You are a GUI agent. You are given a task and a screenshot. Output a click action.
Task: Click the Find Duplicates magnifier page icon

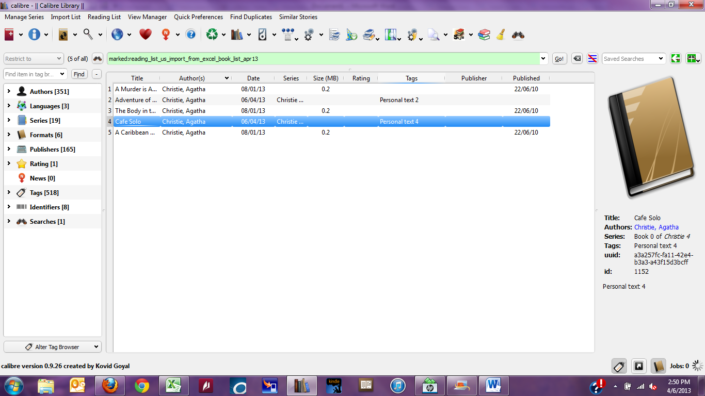(x=433, y=35)
